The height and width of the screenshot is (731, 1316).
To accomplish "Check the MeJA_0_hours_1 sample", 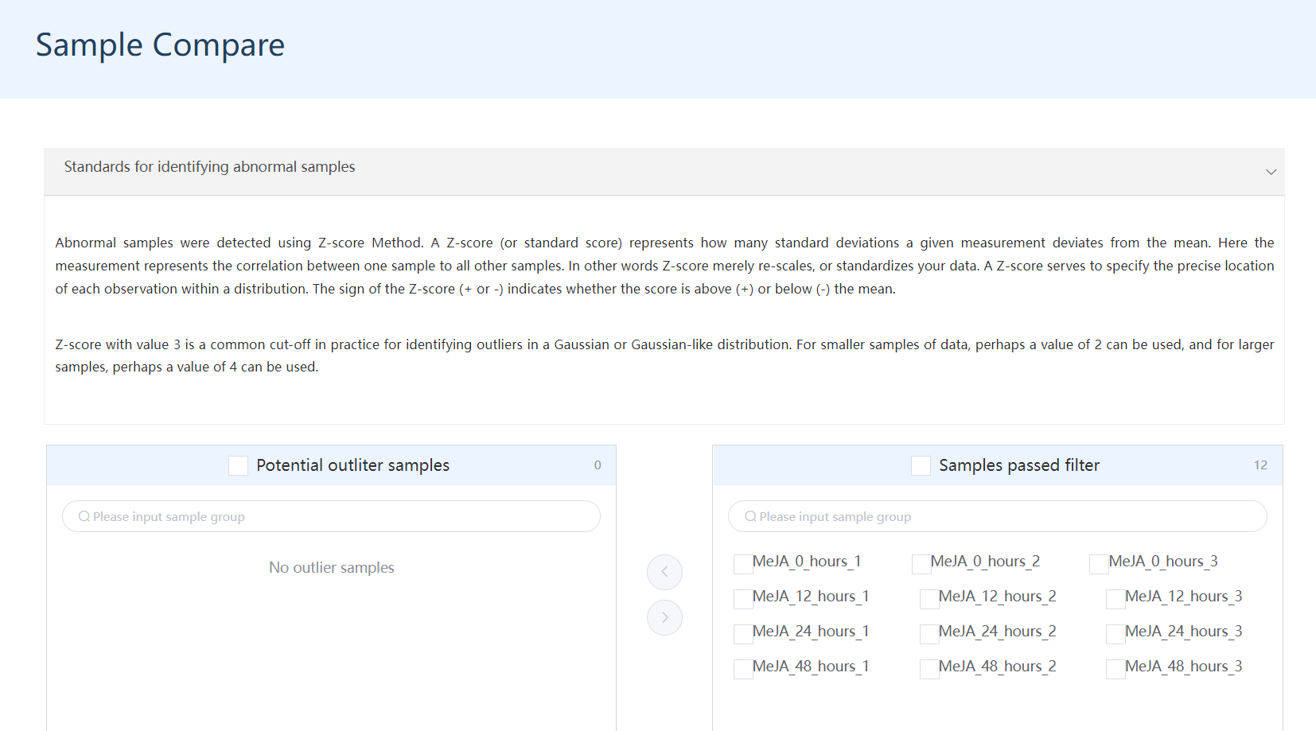I will click(743, 564).
